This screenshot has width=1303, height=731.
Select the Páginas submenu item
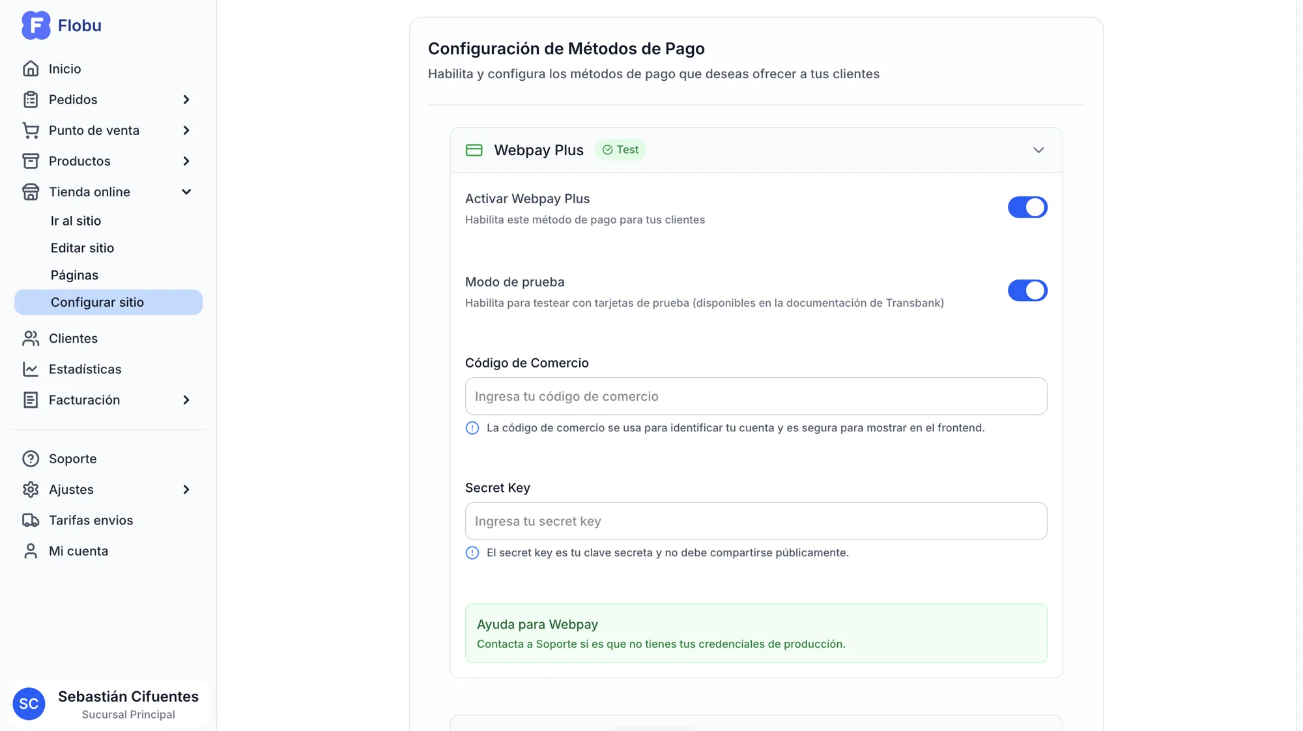(74, 276)
